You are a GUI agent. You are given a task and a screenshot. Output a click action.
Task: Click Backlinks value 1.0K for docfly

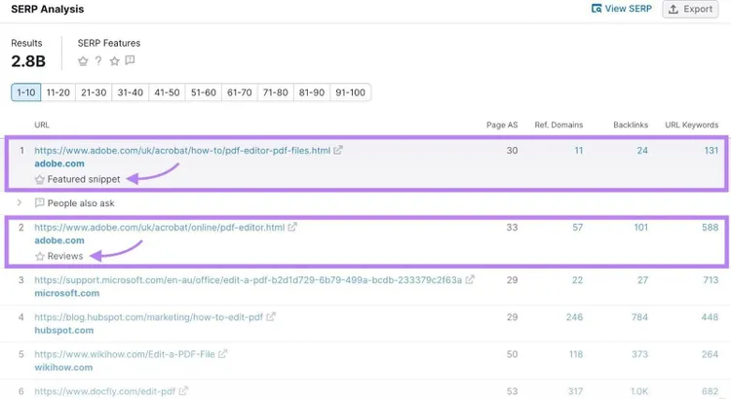(x=638, y=391)
